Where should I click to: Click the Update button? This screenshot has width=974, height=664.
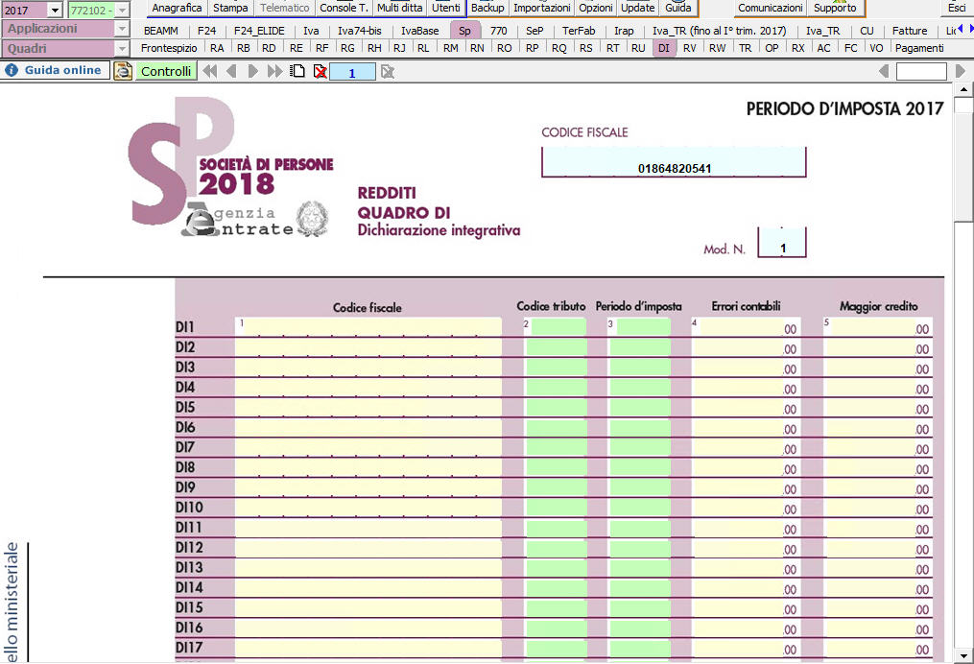[638, 8]
